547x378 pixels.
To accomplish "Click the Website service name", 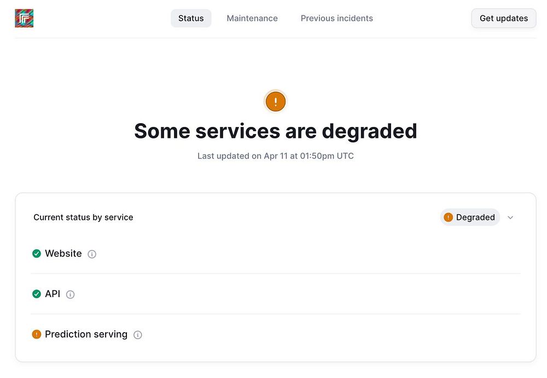I will (x=63, y=253).
